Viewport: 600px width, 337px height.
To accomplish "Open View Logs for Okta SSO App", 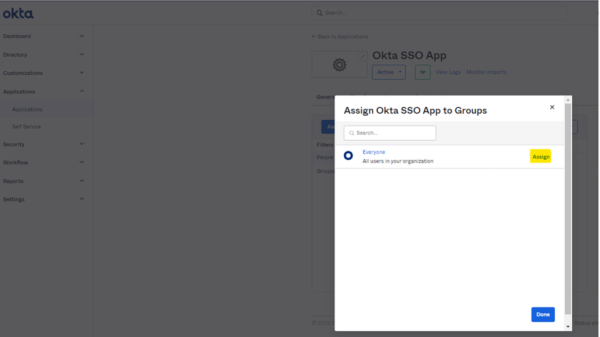I will coord(448,72).
